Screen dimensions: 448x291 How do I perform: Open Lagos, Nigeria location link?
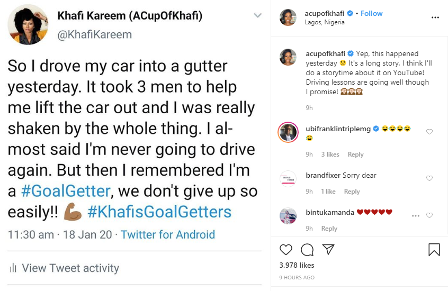(x=325, y=22)
